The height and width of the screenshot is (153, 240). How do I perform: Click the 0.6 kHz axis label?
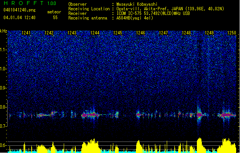click(x=3, y=145)
